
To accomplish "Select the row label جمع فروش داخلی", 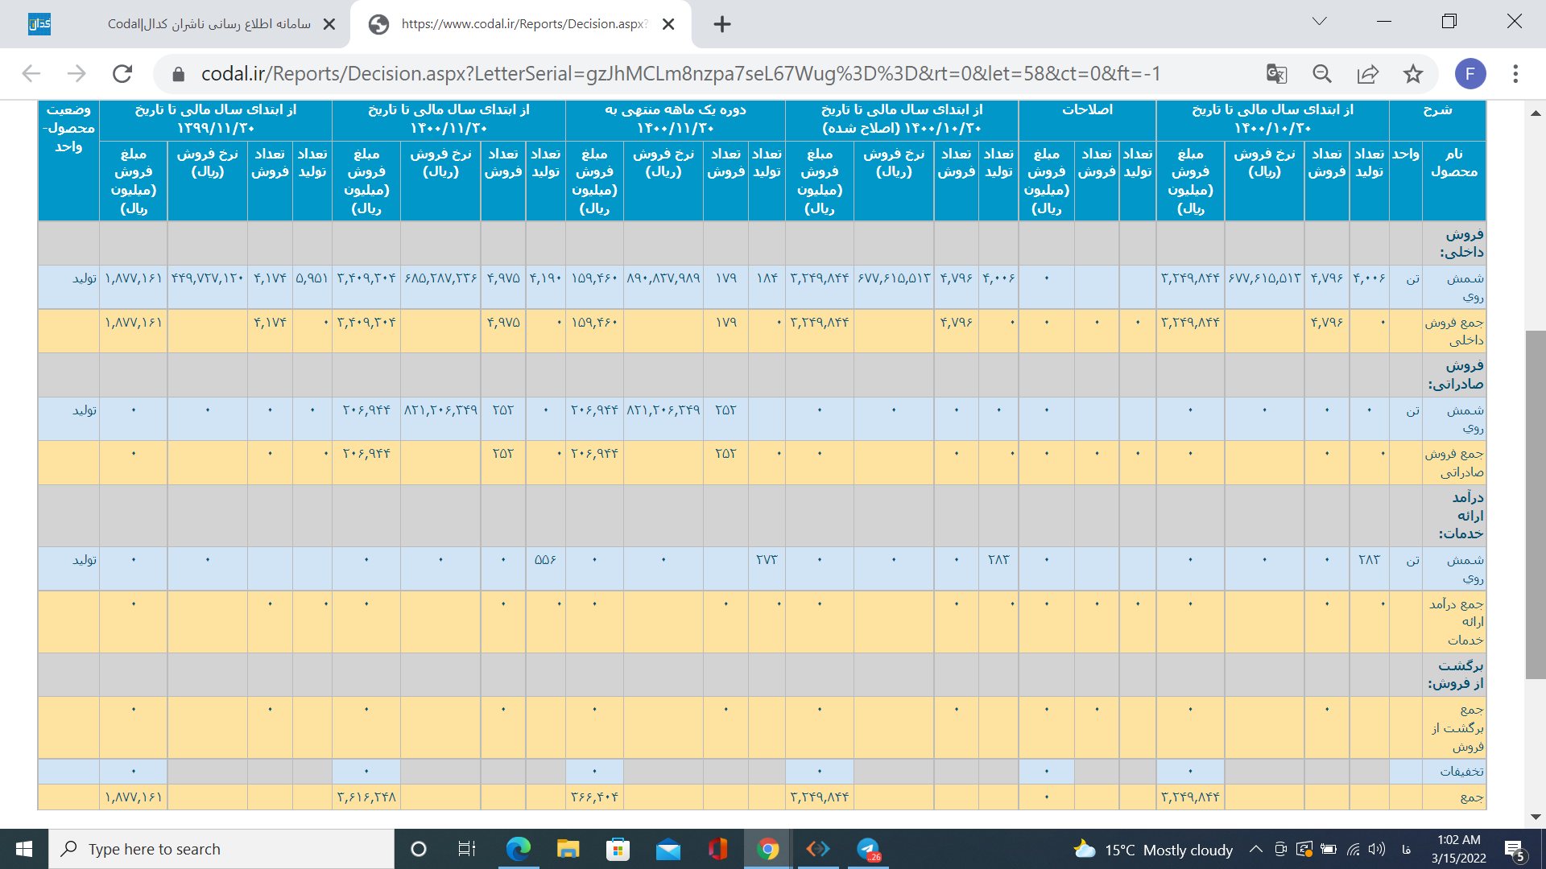I will pos(1454,332).
